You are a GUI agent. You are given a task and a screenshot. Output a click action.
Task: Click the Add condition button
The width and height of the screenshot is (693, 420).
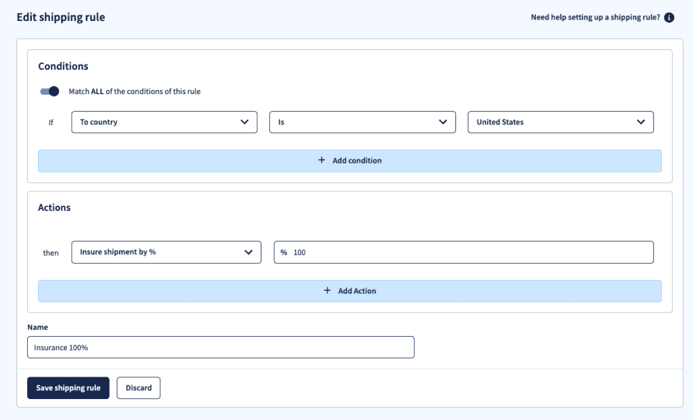pyautogui.click(x=350, y=161)
